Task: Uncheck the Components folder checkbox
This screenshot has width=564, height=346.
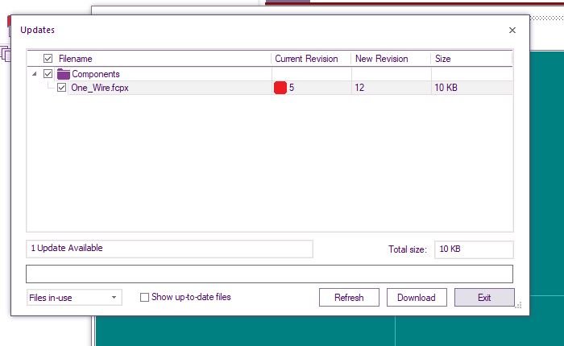Action: [48, 74]
